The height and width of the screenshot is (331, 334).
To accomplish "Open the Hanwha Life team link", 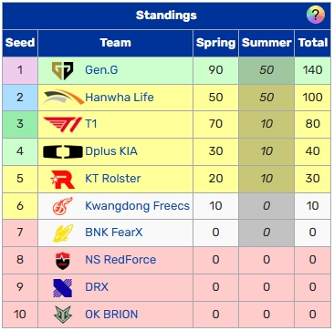I will [x=120, y=98].
